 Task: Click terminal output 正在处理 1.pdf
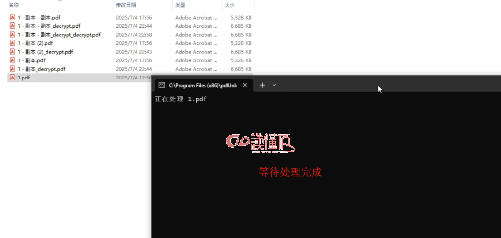coord(181,99)
